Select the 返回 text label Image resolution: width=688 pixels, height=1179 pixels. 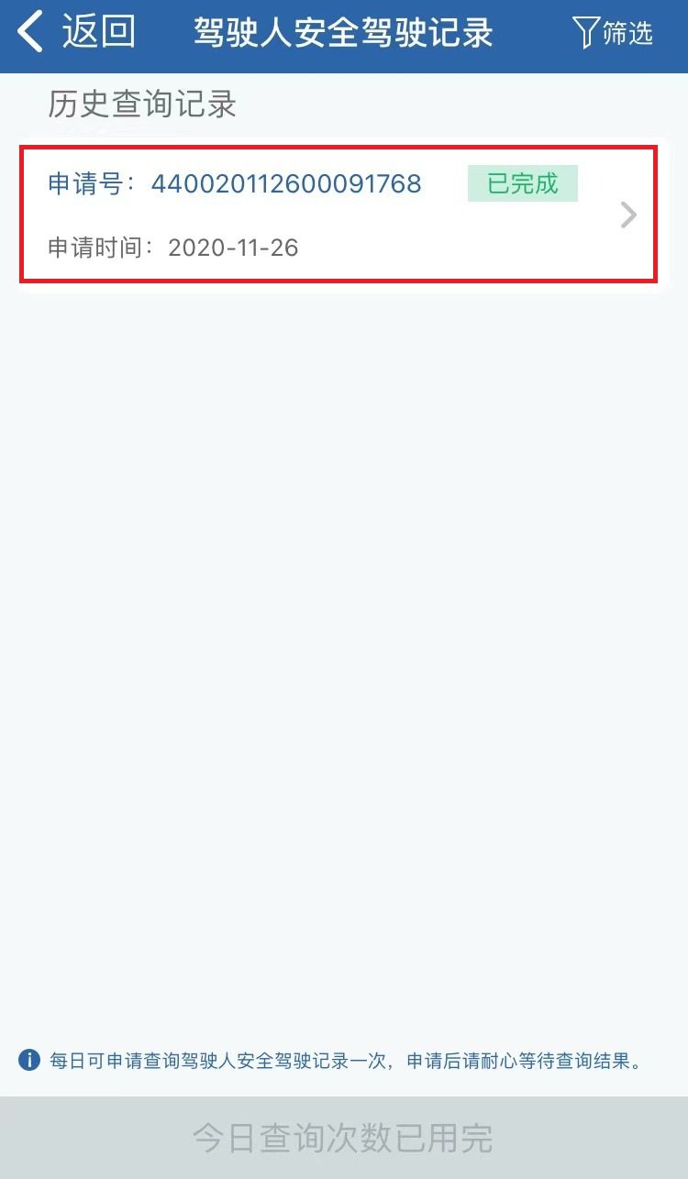[99, 32]
